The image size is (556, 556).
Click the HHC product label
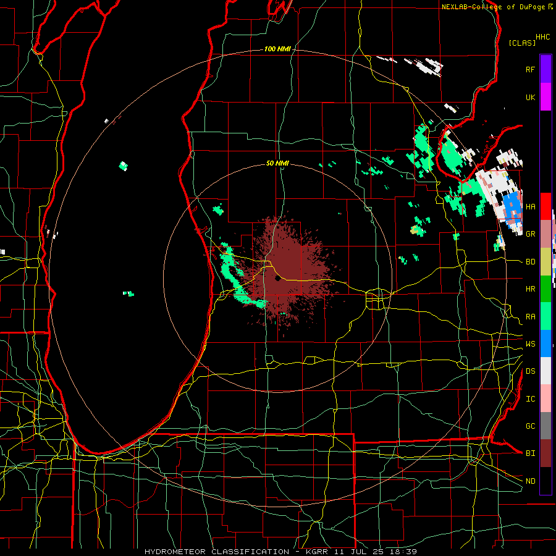(x=542, y=37)
